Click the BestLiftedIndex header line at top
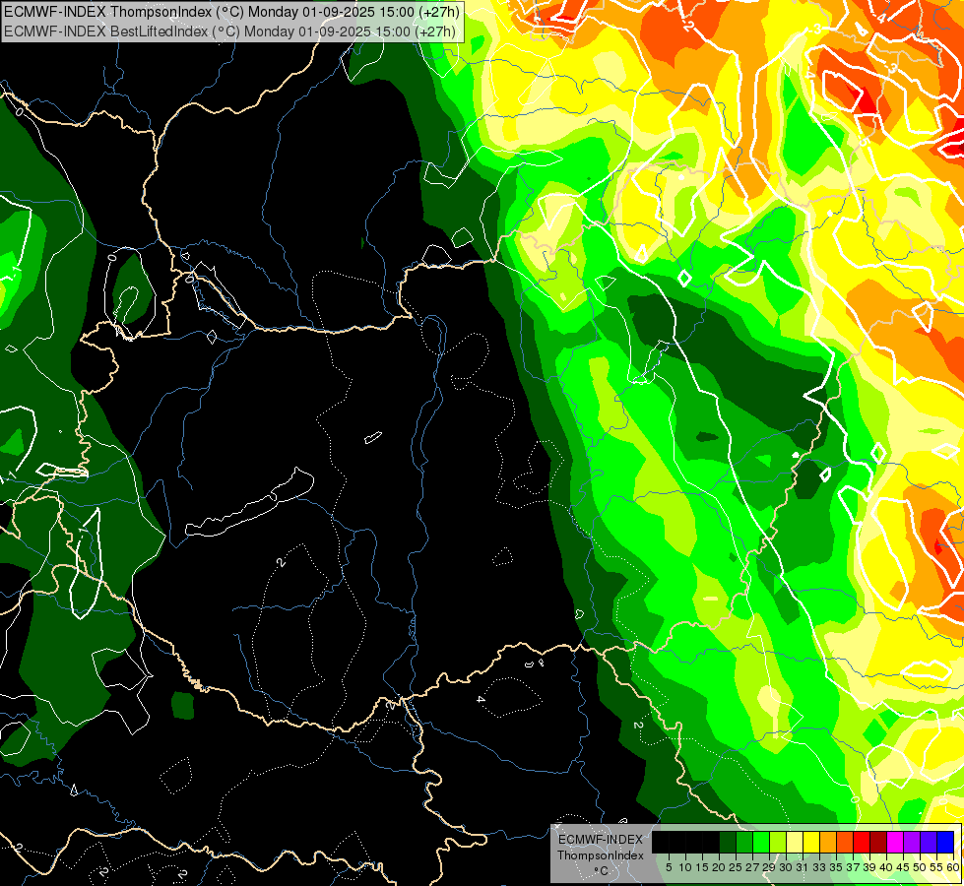 (x=229, y=32)
